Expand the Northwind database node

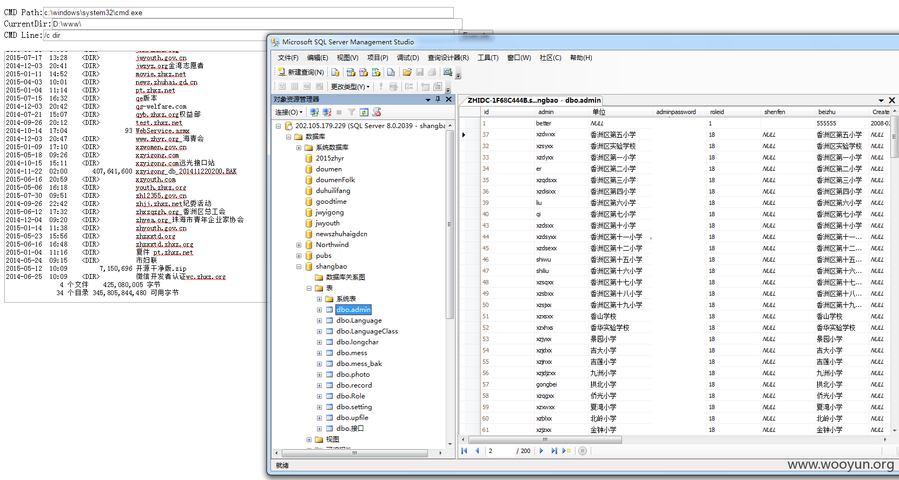click(299, 245)
